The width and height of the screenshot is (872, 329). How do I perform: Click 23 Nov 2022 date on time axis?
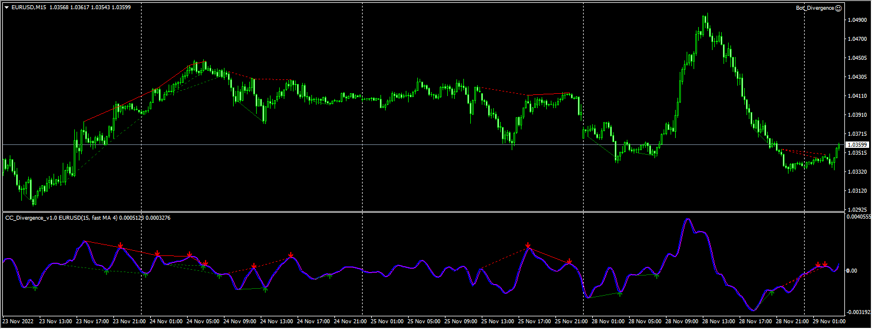pyautogui.click(x=18, y=321)
